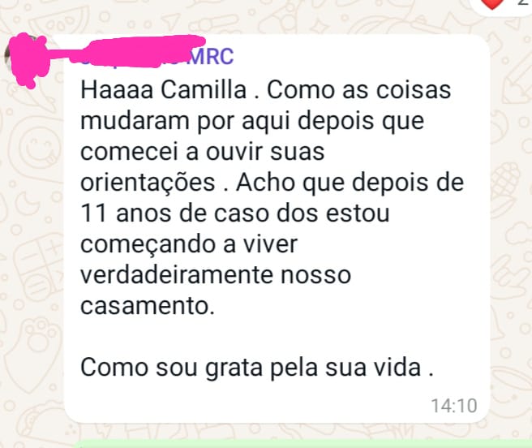Open the sender's pink-covered profile avatar
The height and width of the screenshot is (448, 532).
[x=25, y=56]
